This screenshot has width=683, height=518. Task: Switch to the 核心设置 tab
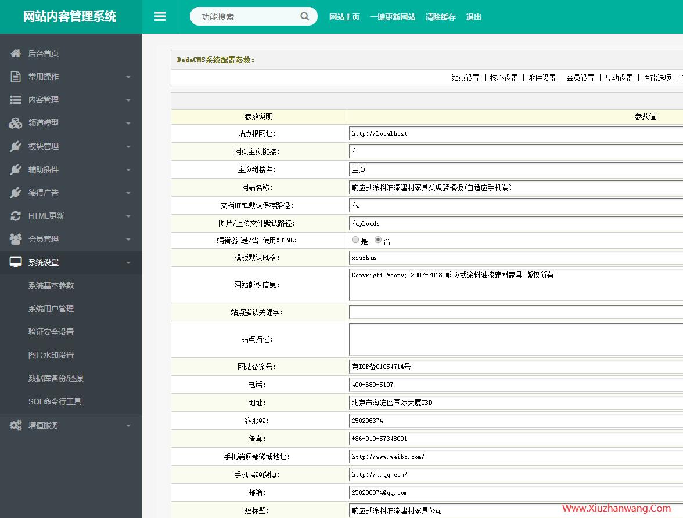tap(503, 77)
